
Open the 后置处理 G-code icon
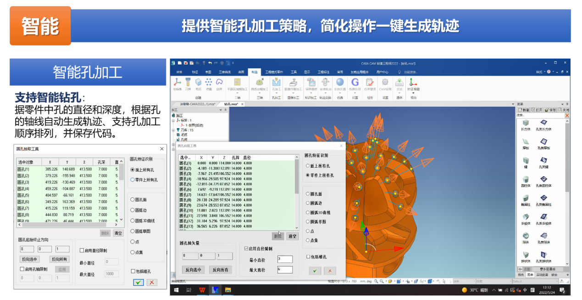pos(355,83)
